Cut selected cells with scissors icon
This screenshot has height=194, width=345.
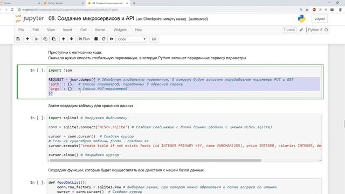pos(37,39)
